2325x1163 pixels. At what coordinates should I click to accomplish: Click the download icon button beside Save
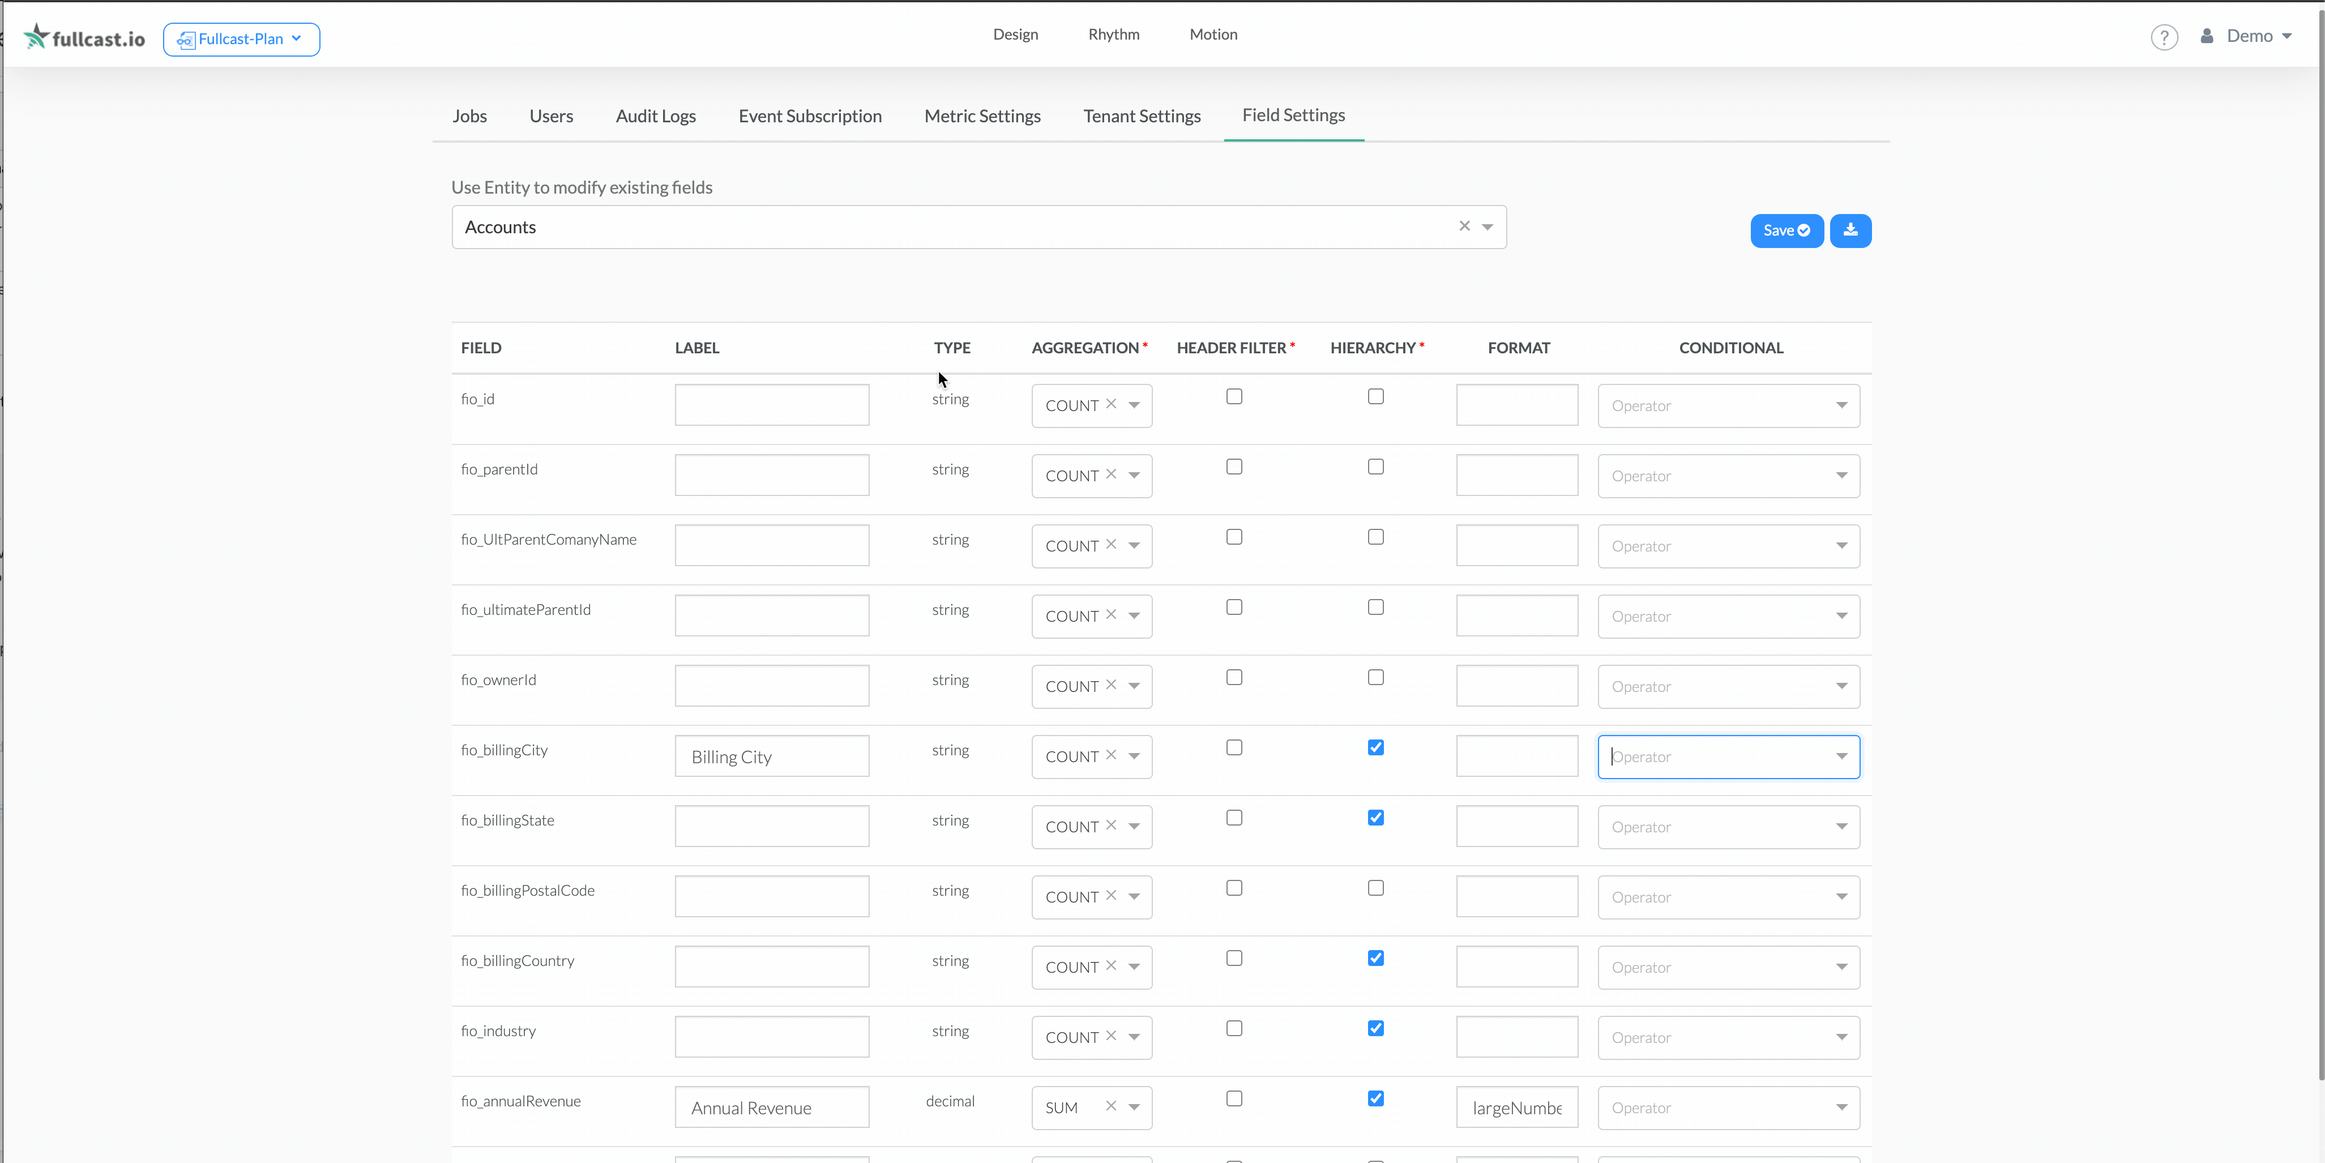[x=1850, y=230]
